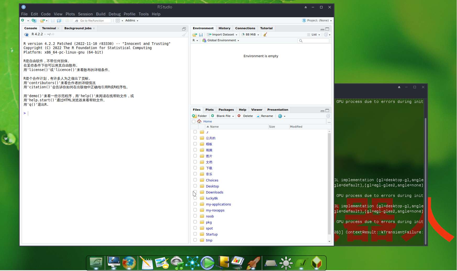Tick the checkbox for the .r folder

(195, 132)
